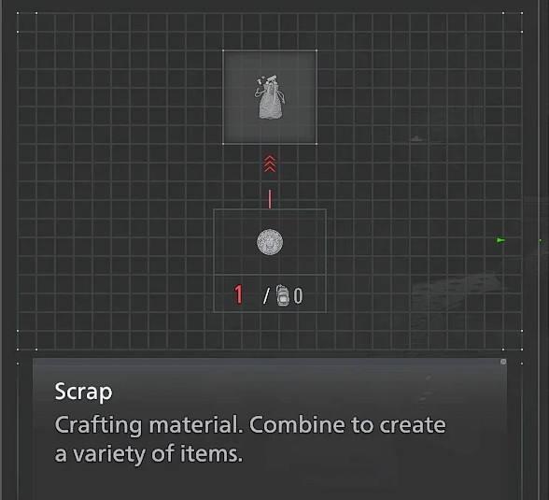549x500 pixels.
Task: Click the slash separator in quantity row
Action: point(266,296)
